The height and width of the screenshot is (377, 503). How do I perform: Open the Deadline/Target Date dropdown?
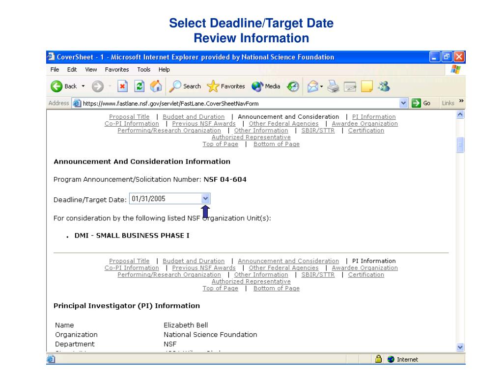pyautogui.click(x=206, y=199)
